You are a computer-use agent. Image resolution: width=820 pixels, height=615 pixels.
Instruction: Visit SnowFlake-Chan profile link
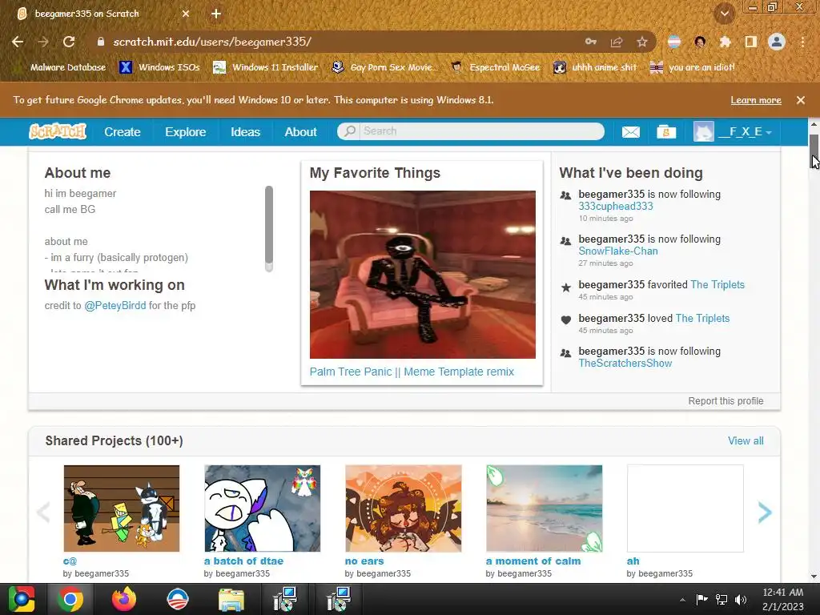pos(618,251)
